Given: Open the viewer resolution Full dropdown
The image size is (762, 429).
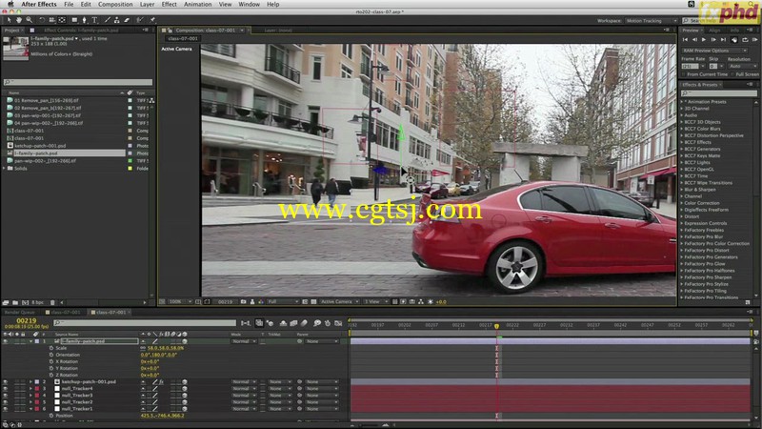Looking at the screenshot, I should pos(282,302).
